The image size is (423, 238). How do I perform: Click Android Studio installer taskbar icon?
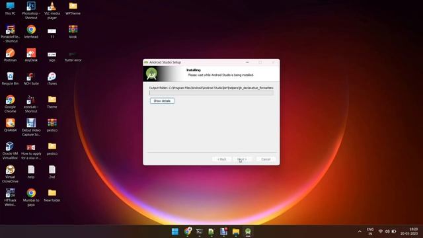tap(248, 231)
